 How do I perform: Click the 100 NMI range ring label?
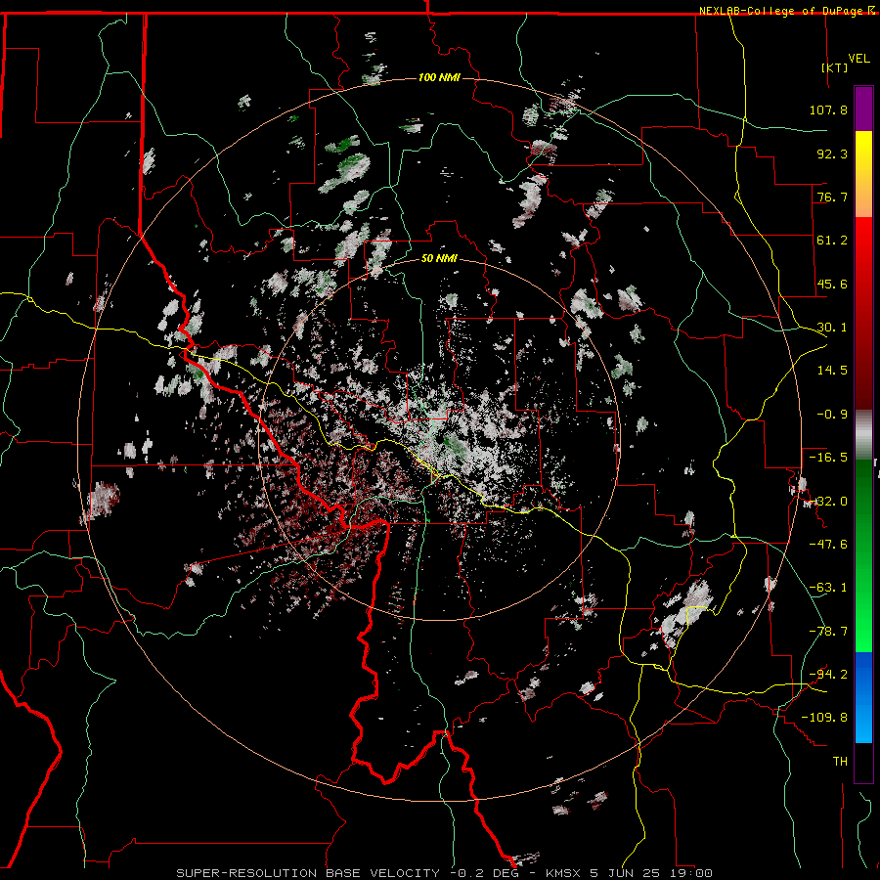(x=439, y=77)
